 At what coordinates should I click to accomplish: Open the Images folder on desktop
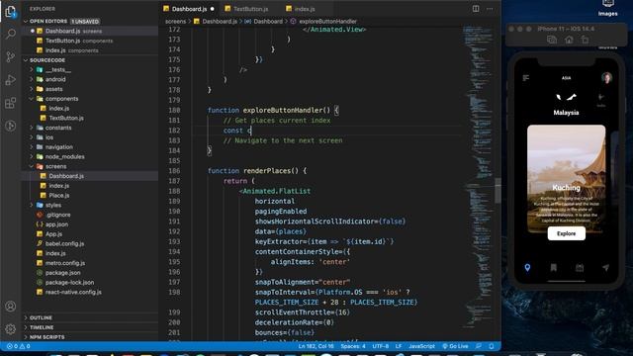point(607,9)
